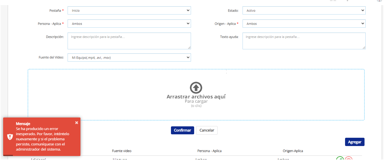The image size is (384, 160).
Task: Expand the Fuente del Video dropdown
Action: coord(129,58)
